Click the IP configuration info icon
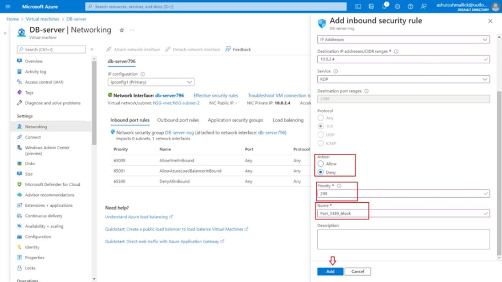The width and height of the screenshot is (502, 282). point(143,74)
